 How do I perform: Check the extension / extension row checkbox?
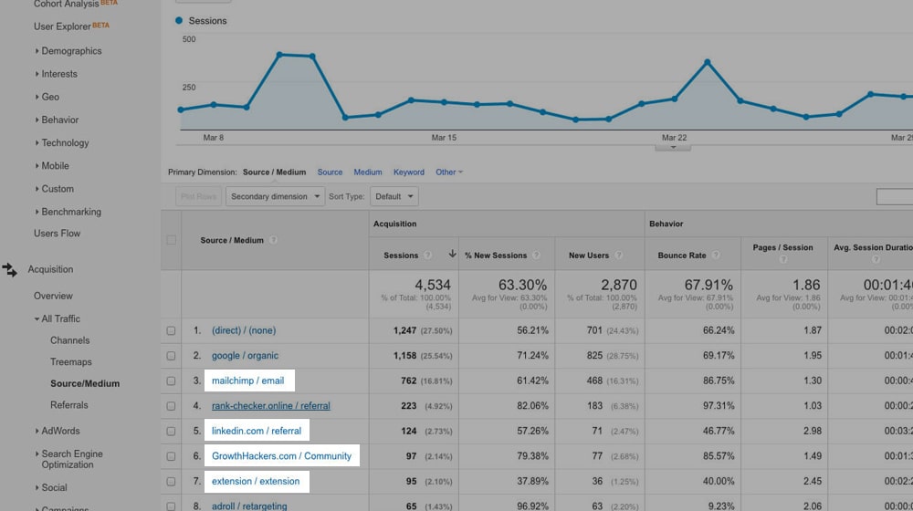(x=172, y=481)
